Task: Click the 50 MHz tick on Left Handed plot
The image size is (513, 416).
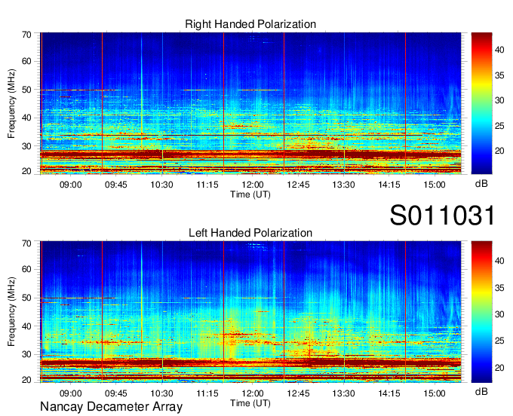Action: point(26,298)
